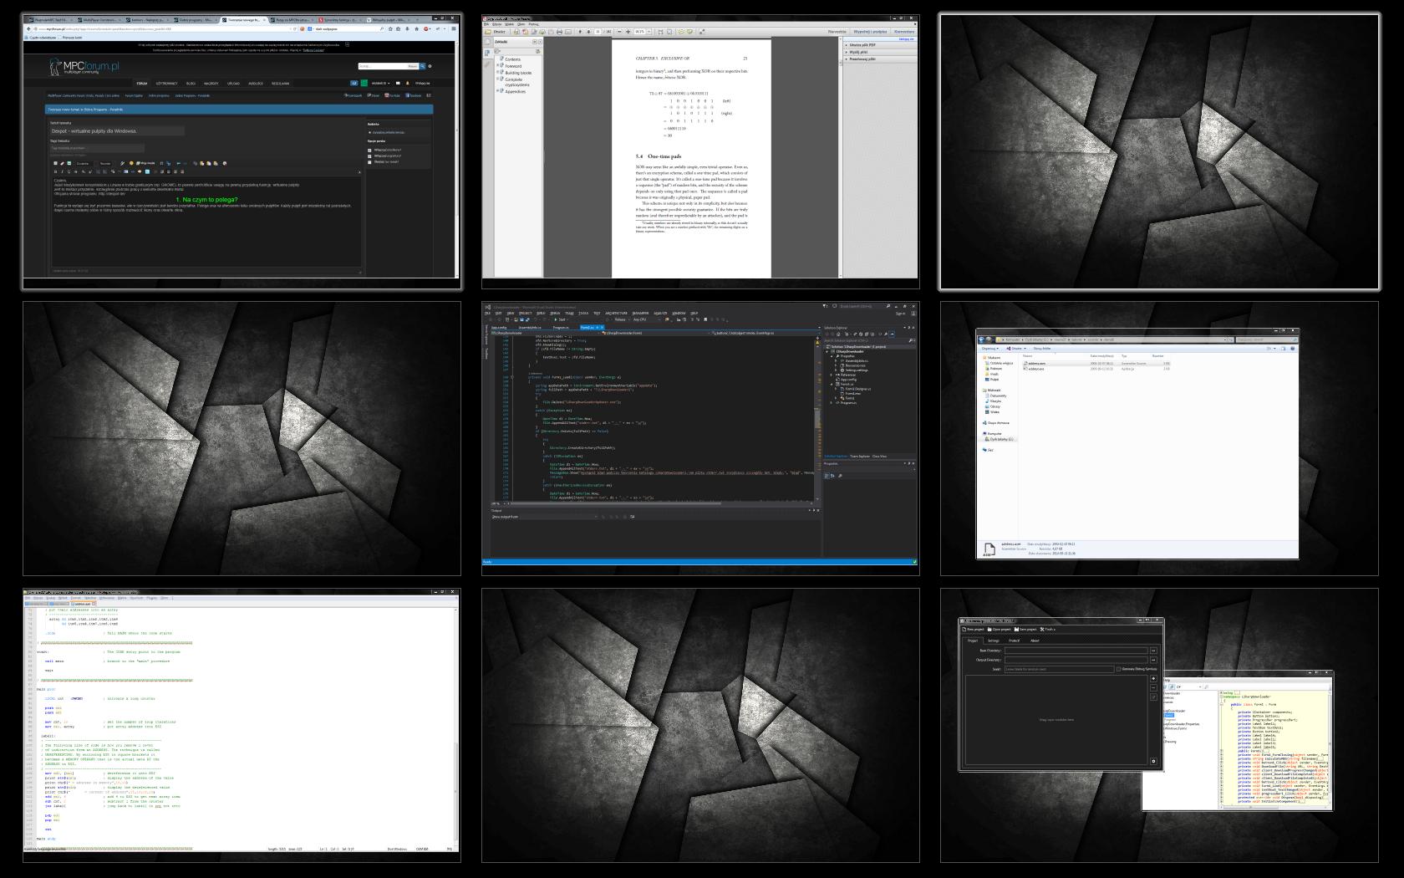The image size is (1404, 878).
Task: Click the Start debug button in Visual Studio
Action: pyautogui.click(x=562, y=319)
